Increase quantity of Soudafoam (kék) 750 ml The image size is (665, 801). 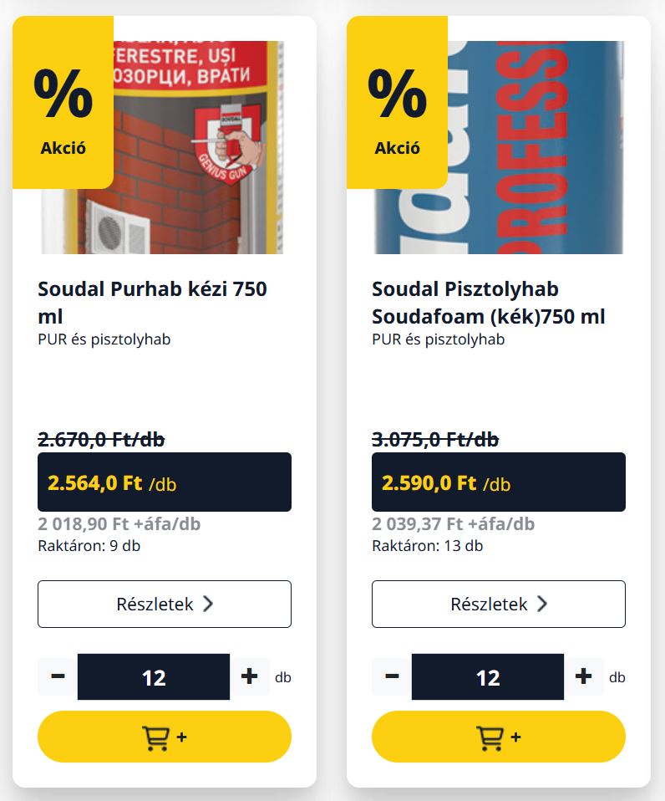point(583,676)
